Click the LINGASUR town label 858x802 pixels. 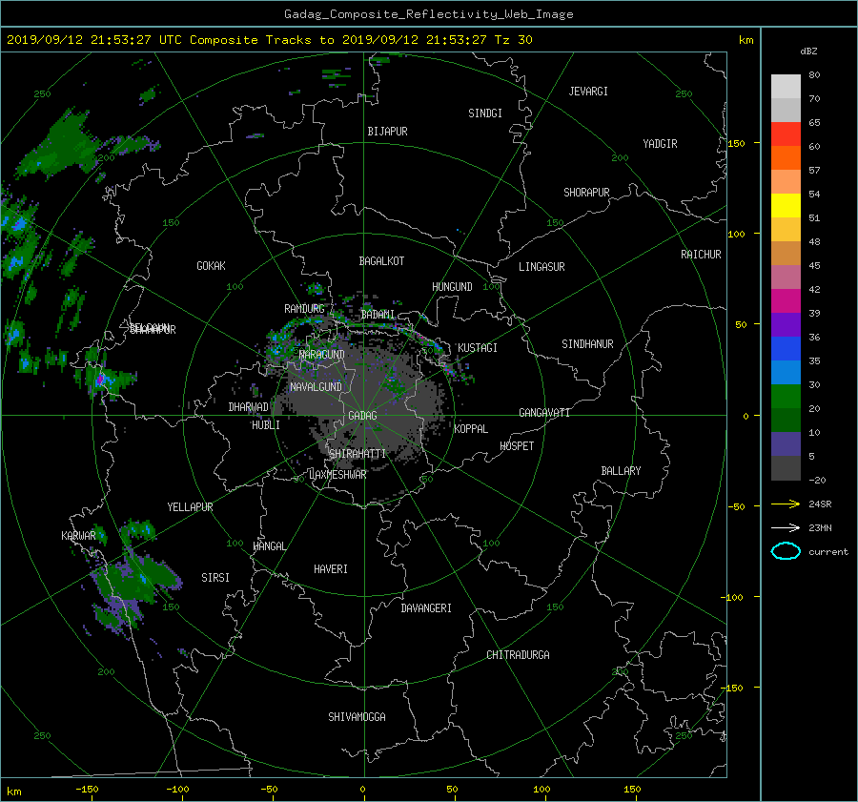[541, 267]
